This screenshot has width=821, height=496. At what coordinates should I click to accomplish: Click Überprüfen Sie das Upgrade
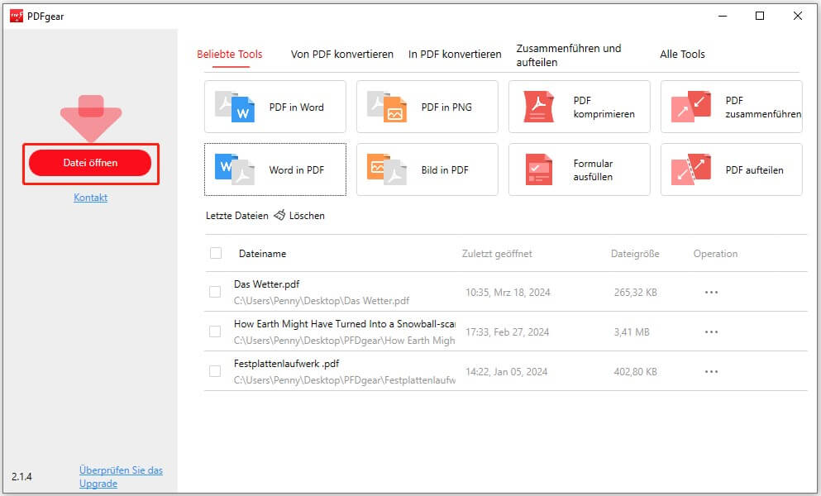(121, 476)
